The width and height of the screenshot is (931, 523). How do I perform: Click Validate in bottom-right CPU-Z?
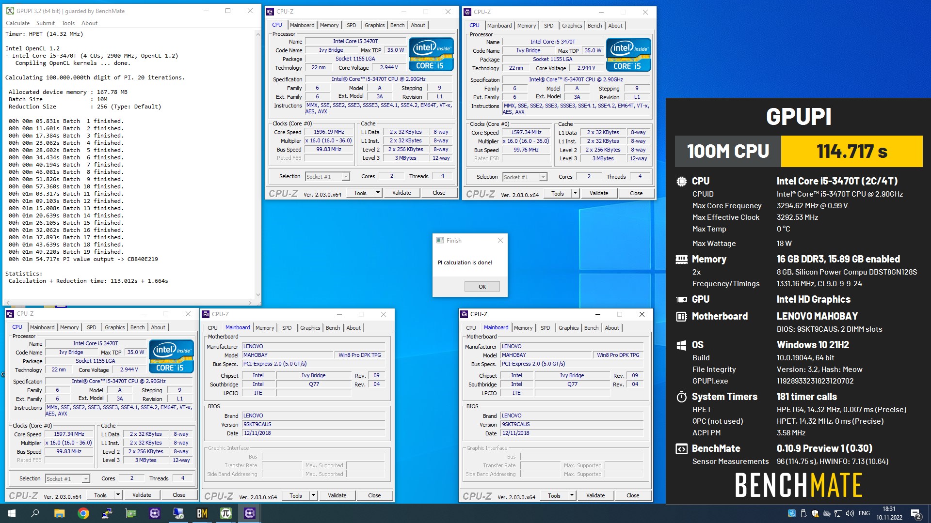[x=595, y=495]
